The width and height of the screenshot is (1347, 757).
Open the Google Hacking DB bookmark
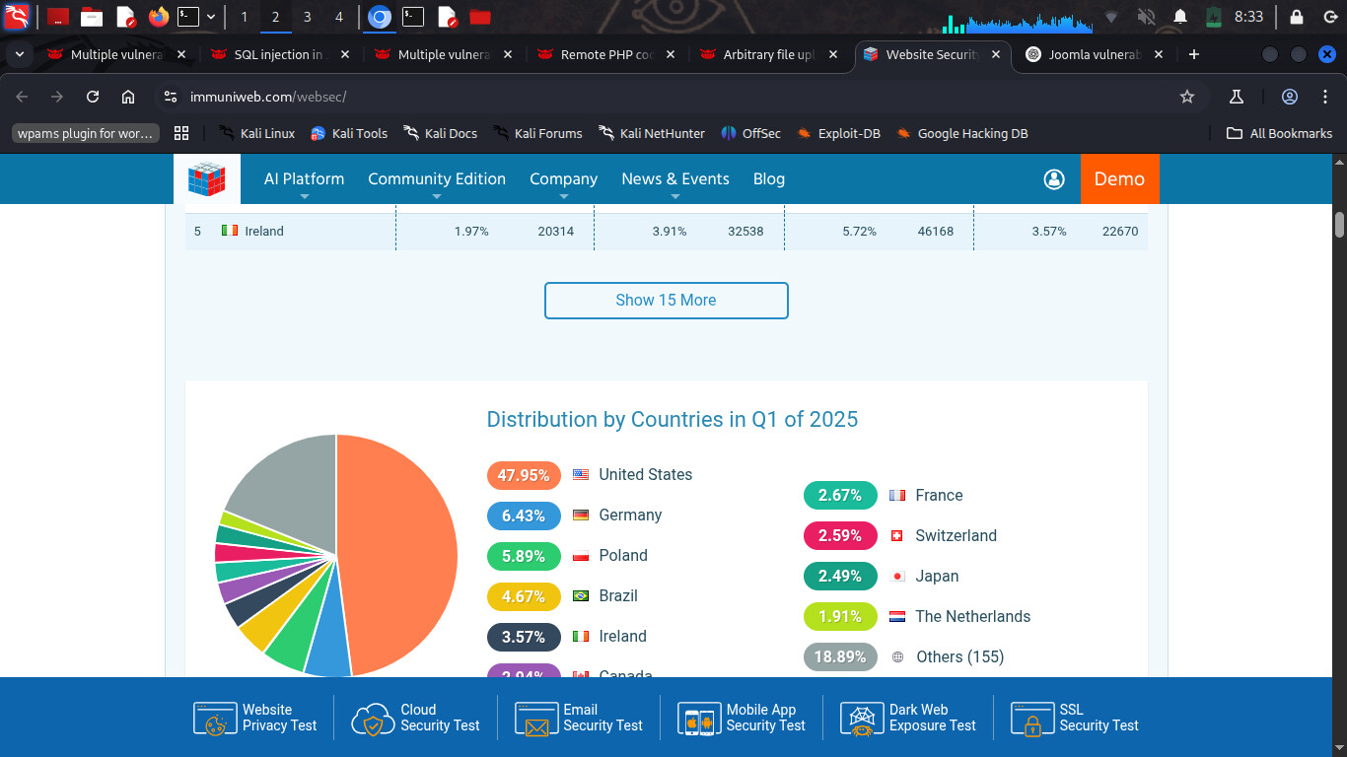click(x=961, y=133)
